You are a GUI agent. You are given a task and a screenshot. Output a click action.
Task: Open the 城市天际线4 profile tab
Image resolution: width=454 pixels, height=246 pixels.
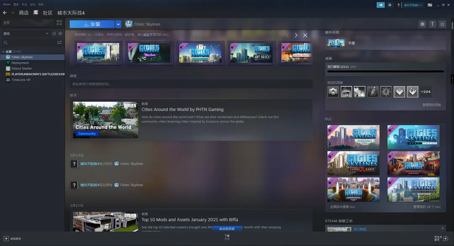click(x=71, y=13)
